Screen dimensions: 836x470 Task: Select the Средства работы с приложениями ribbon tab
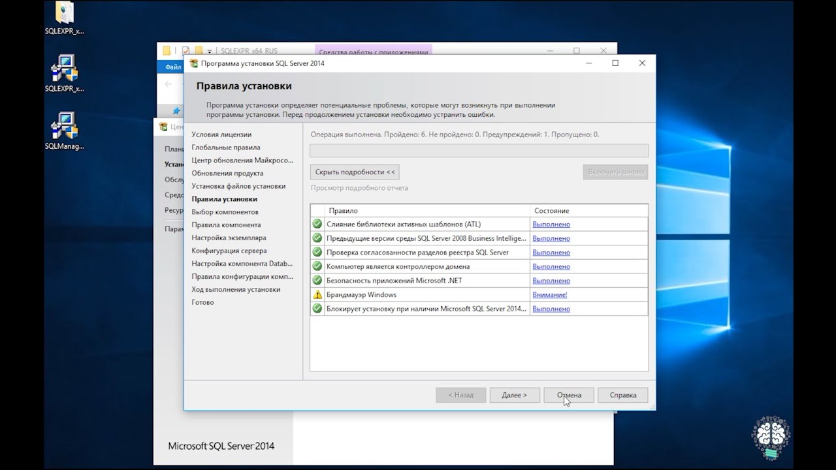(373, 51)
